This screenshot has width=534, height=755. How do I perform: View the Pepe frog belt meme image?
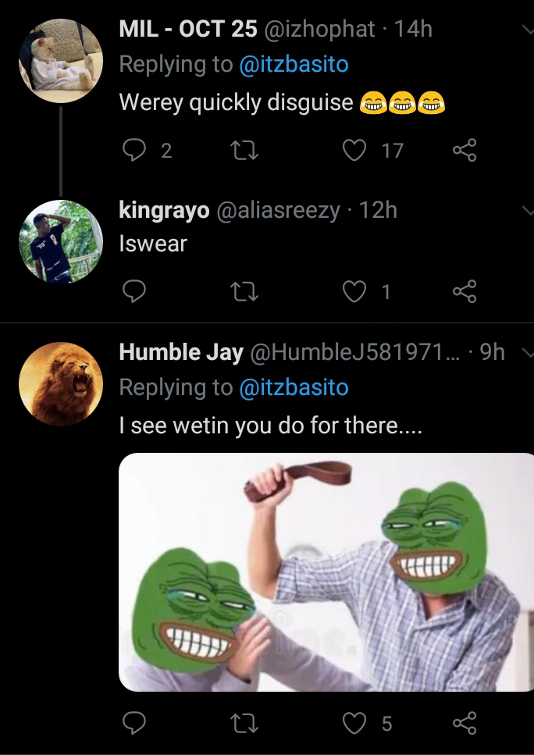[326, 572]
